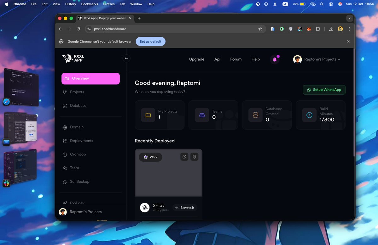Open the History menu in menu bar
The image size is (378, 245).
click(x=70, y=4)
